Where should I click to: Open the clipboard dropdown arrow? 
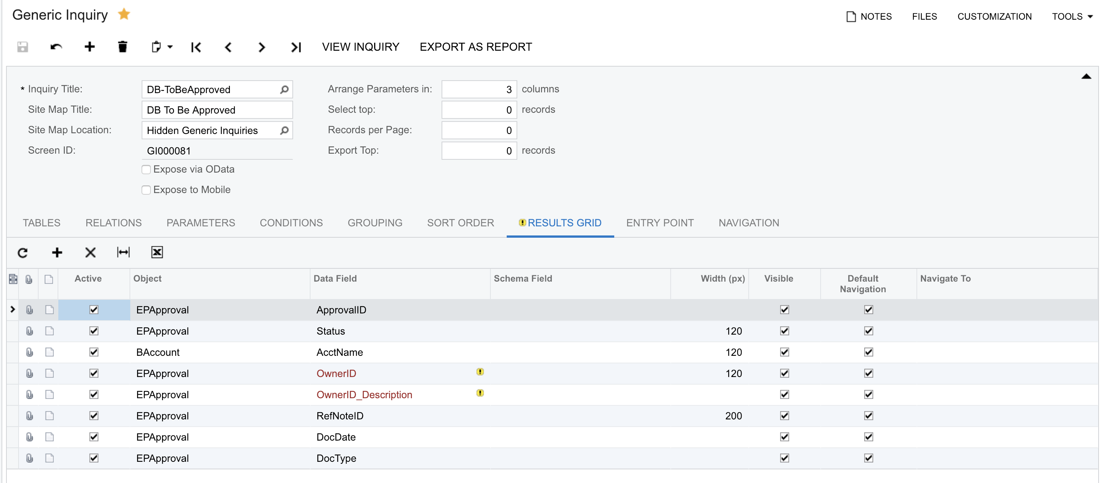(x=170, y=47)
